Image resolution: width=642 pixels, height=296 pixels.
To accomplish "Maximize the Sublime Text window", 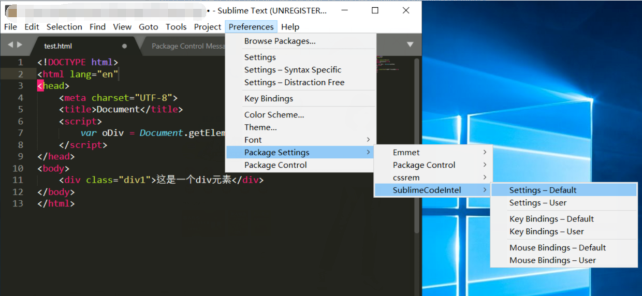I will click(375, 10).
